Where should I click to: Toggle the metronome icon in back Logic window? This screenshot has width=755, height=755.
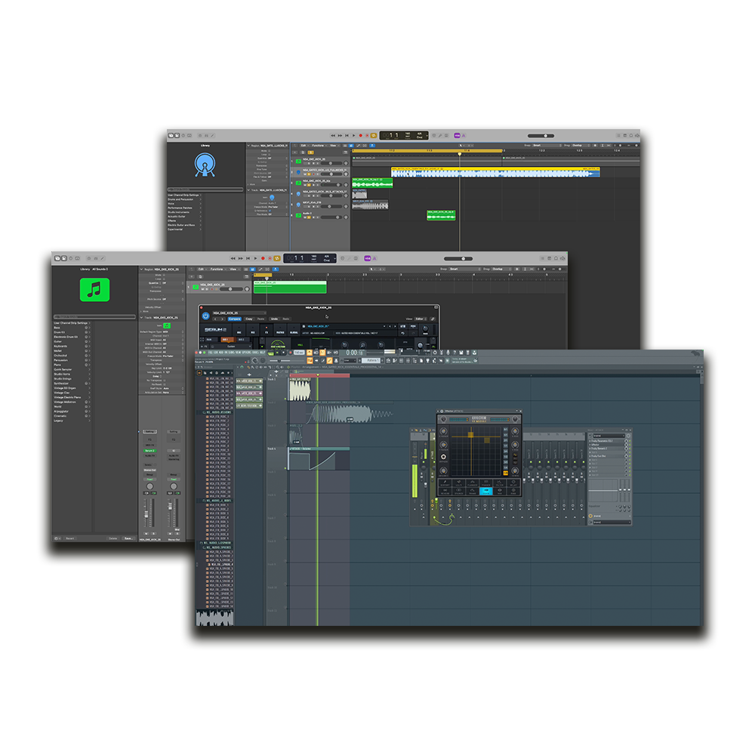pos(464,136)
